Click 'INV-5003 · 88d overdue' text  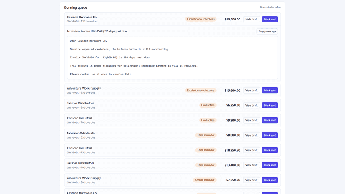pos(81,108)
